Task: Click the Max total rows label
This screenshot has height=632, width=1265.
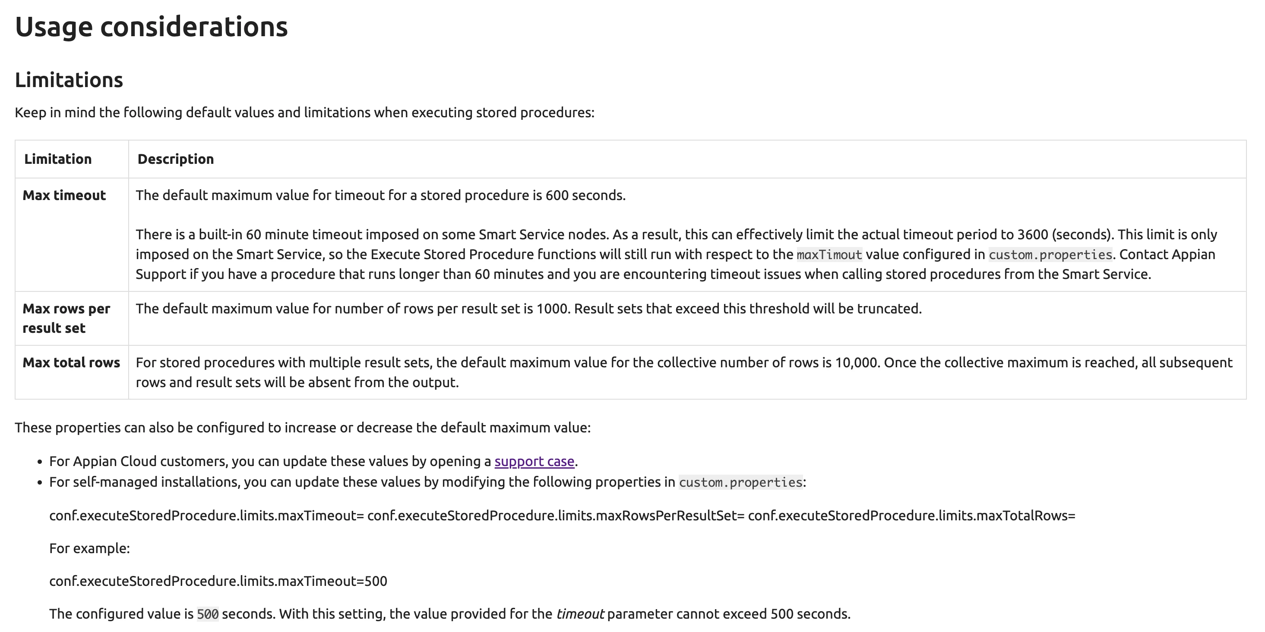Action: [71, 362]
